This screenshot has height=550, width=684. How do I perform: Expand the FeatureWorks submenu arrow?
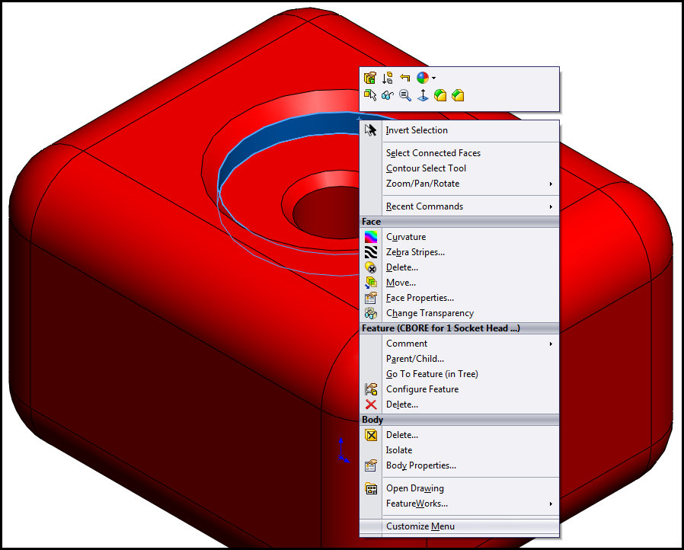[x=551, y=504]
